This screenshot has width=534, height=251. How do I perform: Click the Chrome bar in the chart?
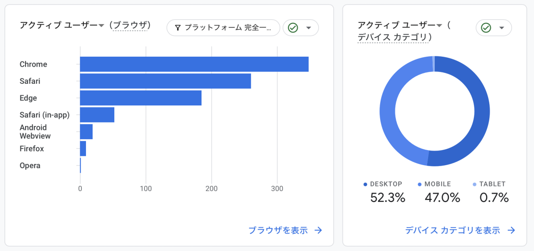[x=194, y=64]
